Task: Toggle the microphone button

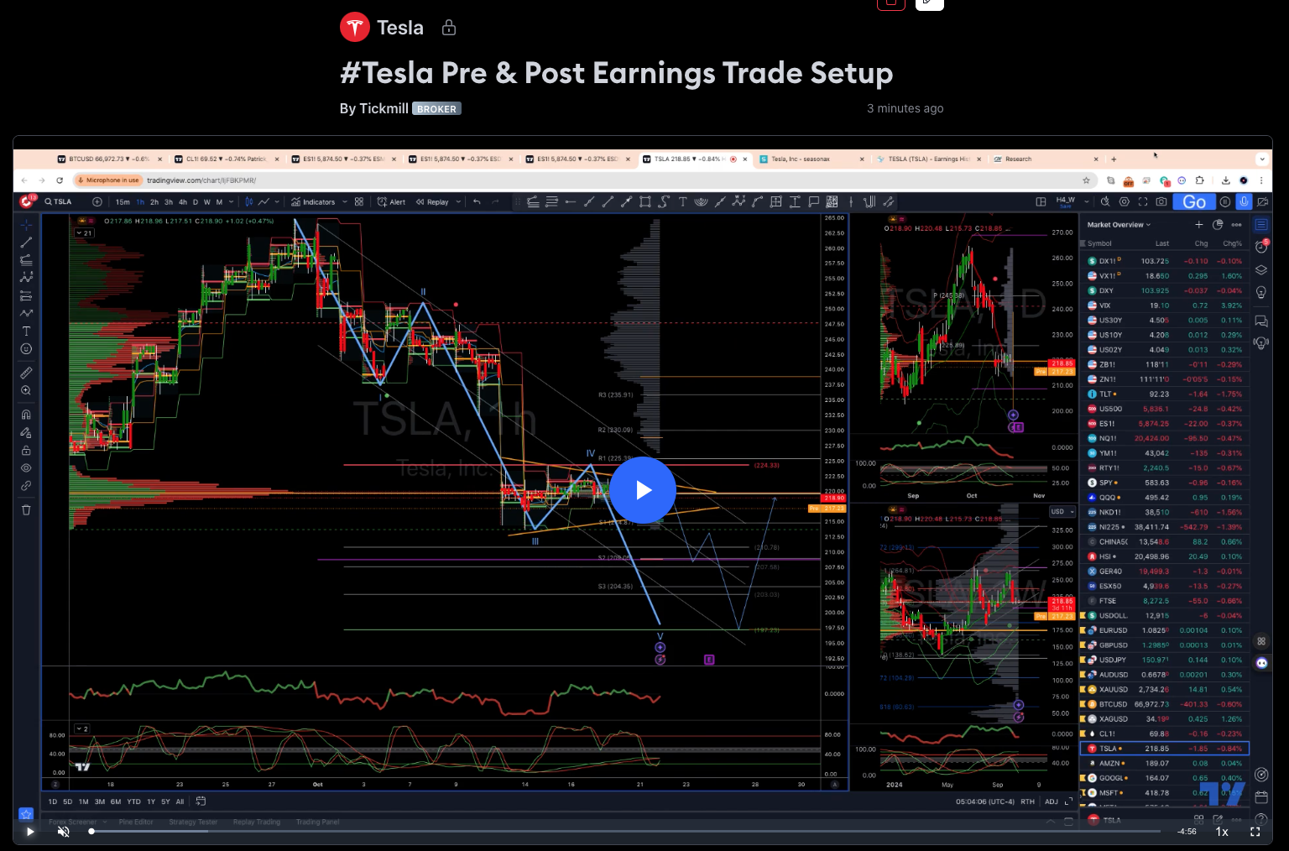Action: coord(1245,201)
